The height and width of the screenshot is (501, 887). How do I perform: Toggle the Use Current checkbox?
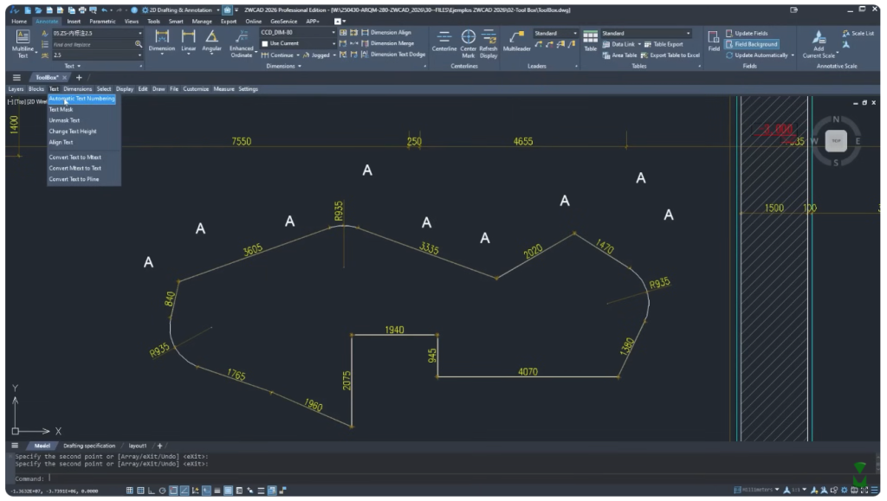264,43
